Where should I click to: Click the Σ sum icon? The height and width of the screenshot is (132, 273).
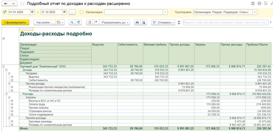(x=179, y=23)
